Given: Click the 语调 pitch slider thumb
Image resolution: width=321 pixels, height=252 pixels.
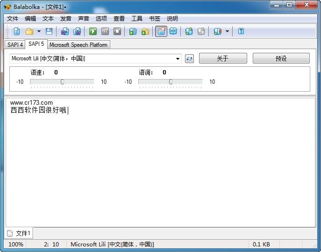Looking at the screenshot, I should click(x=171, y=82).
